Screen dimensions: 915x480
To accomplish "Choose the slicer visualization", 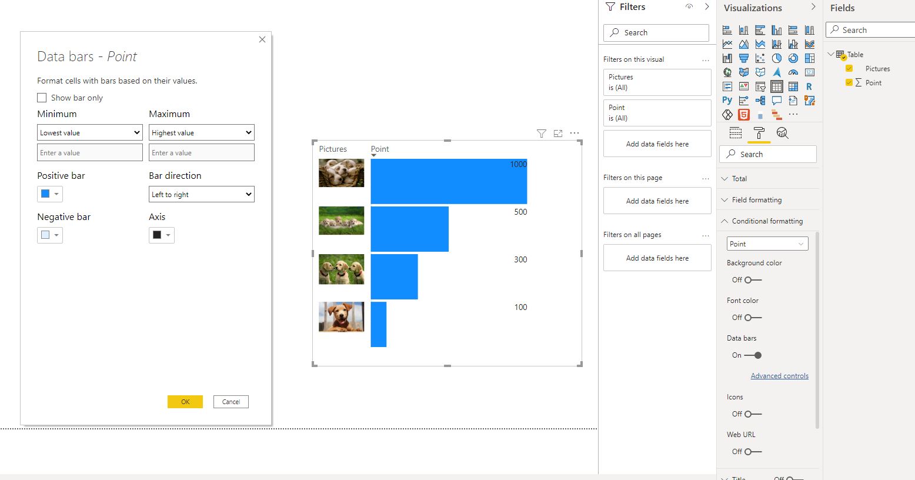I will pyautogui.click(x=760, y=86).
